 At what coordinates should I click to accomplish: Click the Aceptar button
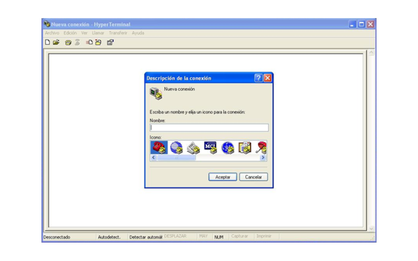click(x=223, y=177)
